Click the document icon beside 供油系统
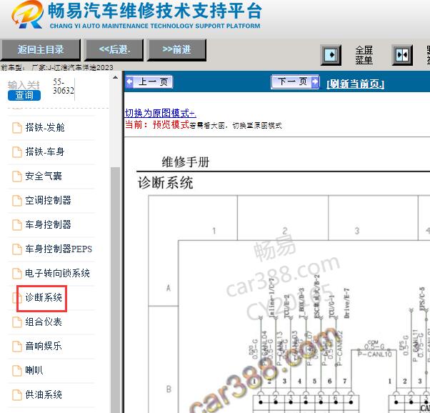 (x=17, y=395)
